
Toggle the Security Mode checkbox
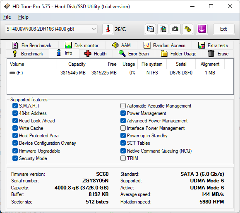pyautogui.click(x=15, y=158)
